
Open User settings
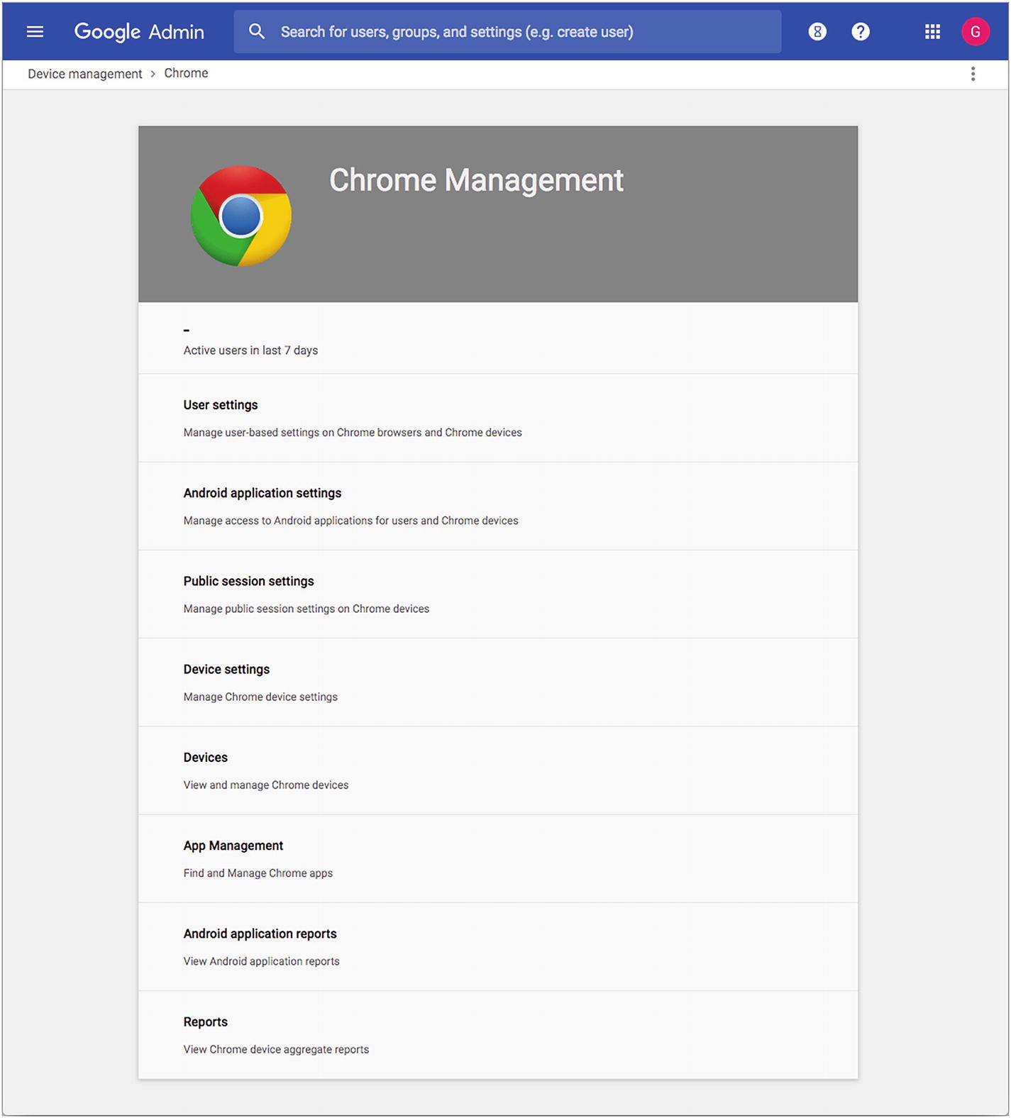coord(498,418)
